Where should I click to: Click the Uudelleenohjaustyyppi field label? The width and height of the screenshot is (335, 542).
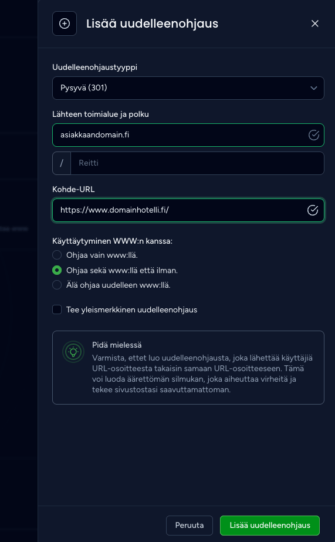pos(94,67)
